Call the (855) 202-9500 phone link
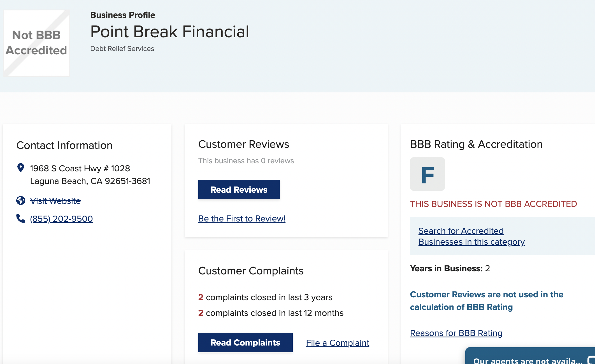Screen dimensions: 595x364 pos(61,218)
